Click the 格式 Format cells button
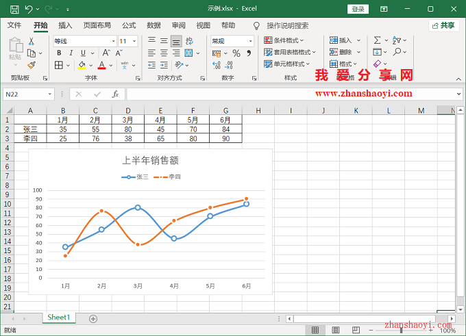466x336 pixels. click(x=343, y=64)
